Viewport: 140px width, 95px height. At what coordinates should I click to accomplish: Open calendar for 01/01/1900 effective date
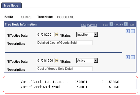pos(57,60)
